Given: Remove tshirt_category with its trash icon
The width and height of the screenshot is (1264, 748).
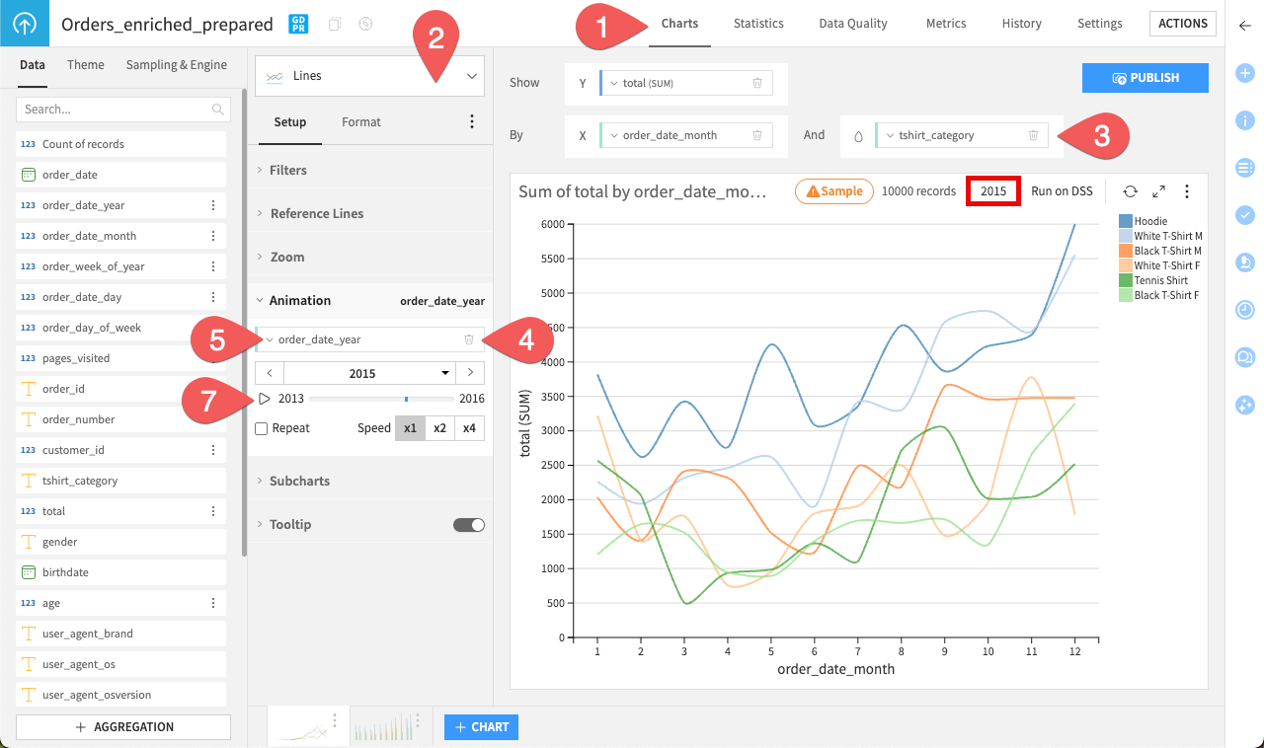Looking at the screenshot, I should tap(1033, 135).
